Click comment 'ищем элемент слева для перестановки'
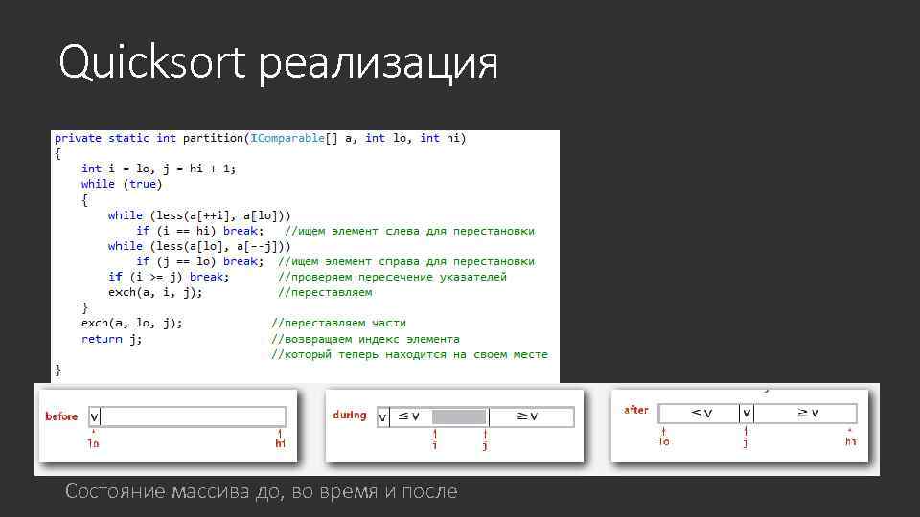Image resolution: width=920 pixels, height=517 pixels. click(409, 231)
